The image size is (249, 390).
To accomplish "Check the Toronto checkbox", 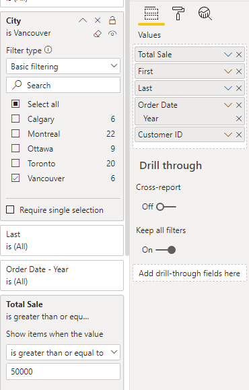I will [15, 164].
